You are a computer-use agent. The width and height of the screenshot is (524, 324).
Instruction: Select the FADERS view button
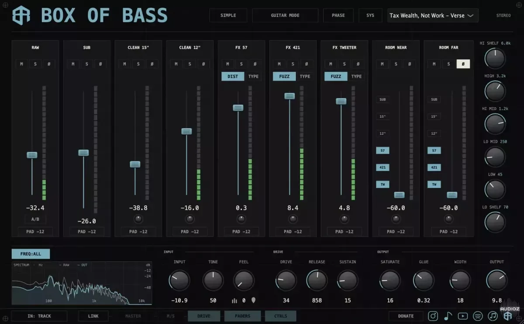click(243, 316)
